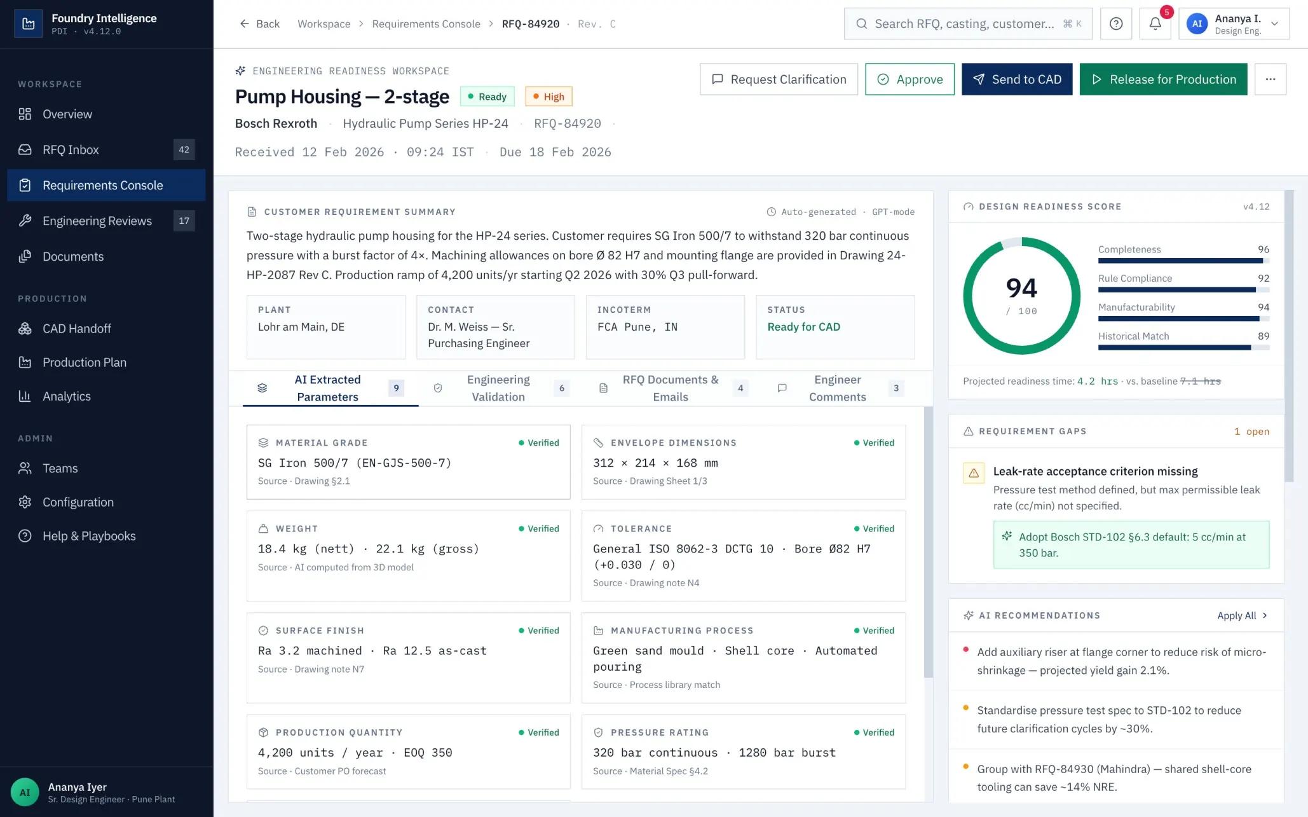Screen dimensions: 1308x817
Task: Click the Pressure Rating shield icon
Action: (x=598, y=732)
